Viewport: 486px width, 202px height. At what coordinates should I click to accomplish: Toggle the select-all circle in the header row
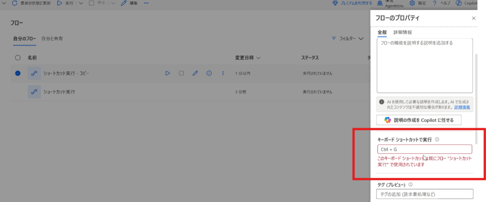click(18, 58)
